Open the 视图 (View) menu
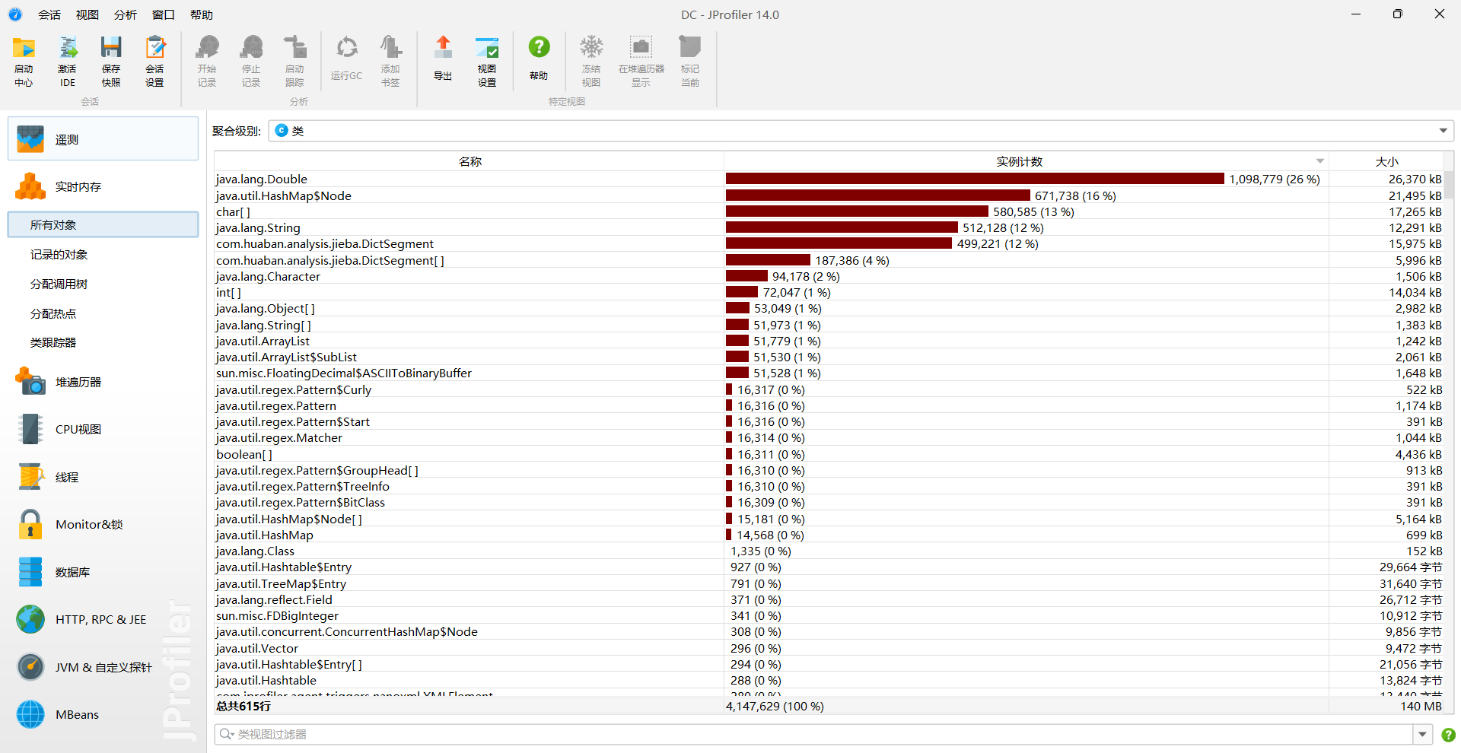Screen dimensions: 1461x753 coord(88,14)
